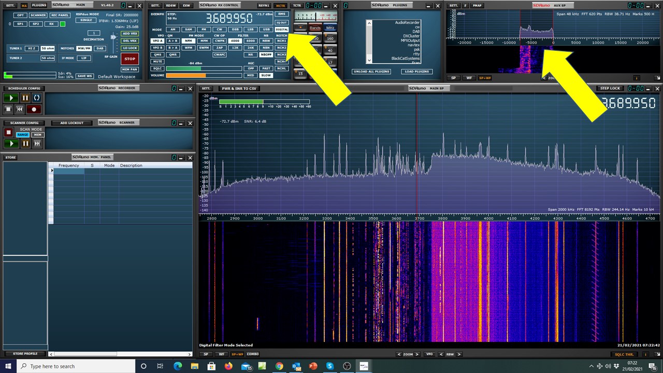Open PLUGINS from Main window

pyautogui.click(x=38, y=5)
